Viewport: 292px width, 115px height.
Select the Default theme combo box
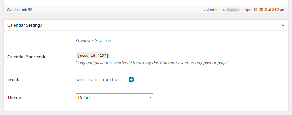coord(115,98)
